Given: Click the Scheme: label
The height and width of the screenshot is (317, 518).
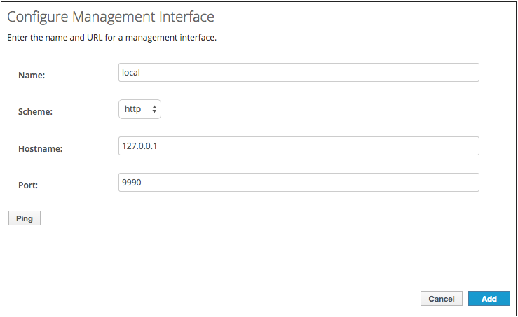Looking at the screenshot, I should click(x=36, y=111).
